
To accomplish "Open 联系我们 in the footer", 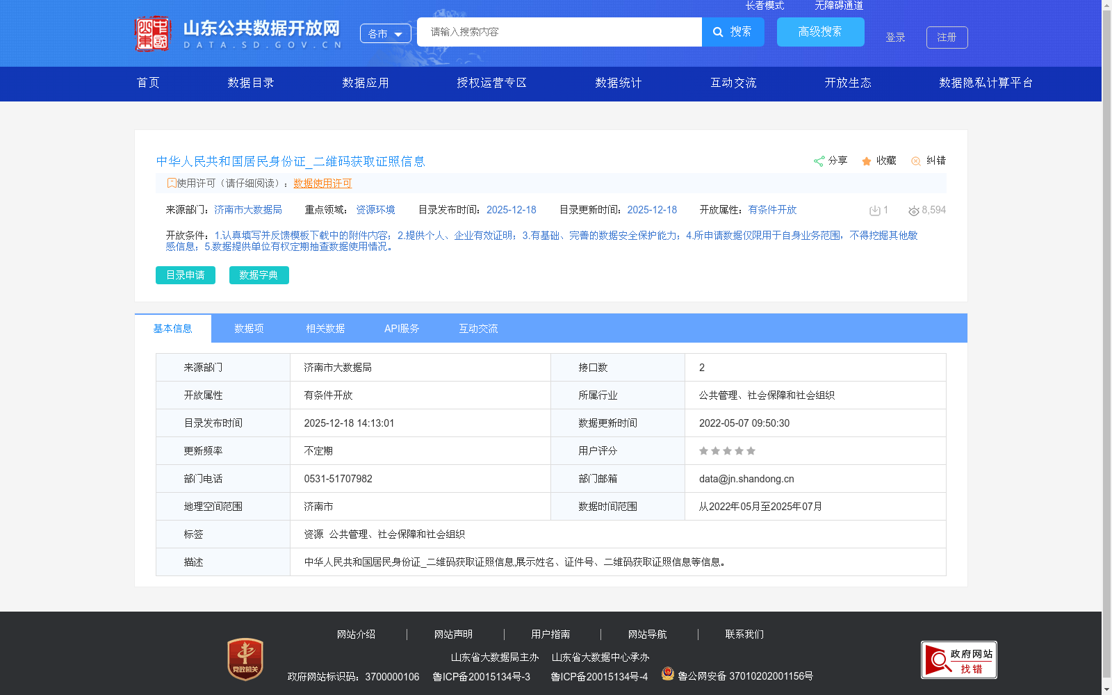I will point(745,635).
